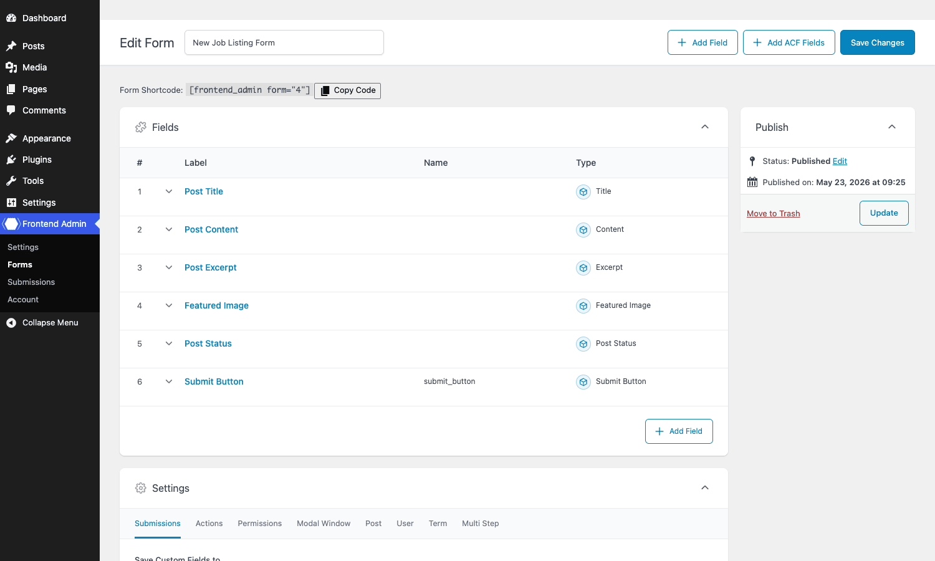
Task: Click the submit_button name cell
Action: [x=449, y=381]
